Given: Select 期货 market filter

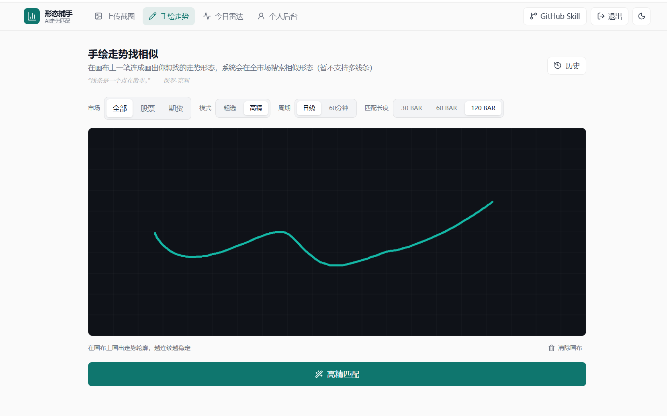Looking at the screenshot, I should [176, 108].
